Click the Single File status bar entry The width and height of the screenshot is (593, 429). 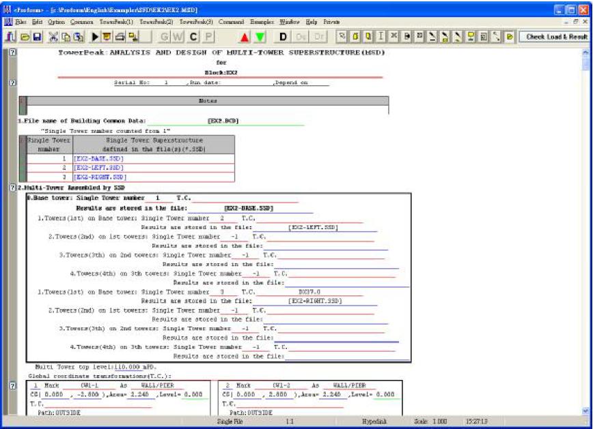click(x=230, y=421)
